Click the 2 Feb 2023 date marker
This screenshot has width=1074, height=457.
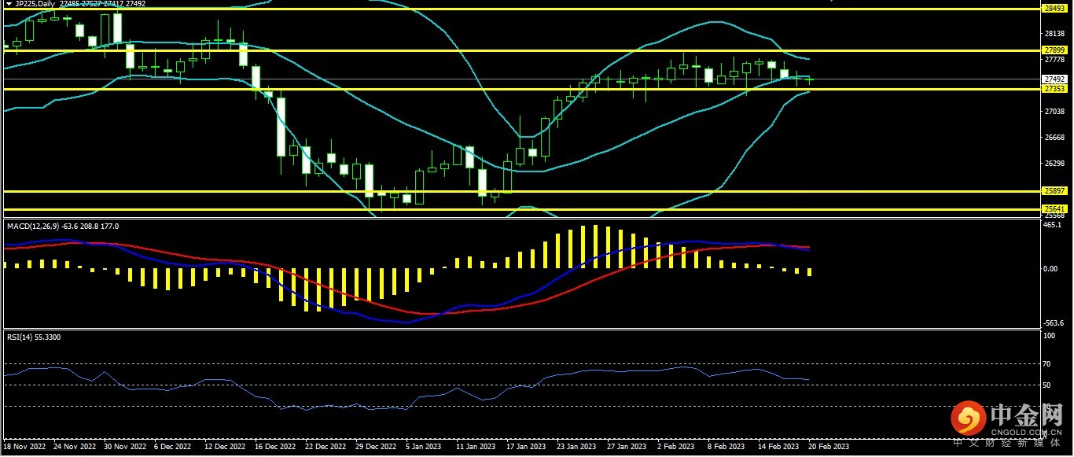pos(676,447)
